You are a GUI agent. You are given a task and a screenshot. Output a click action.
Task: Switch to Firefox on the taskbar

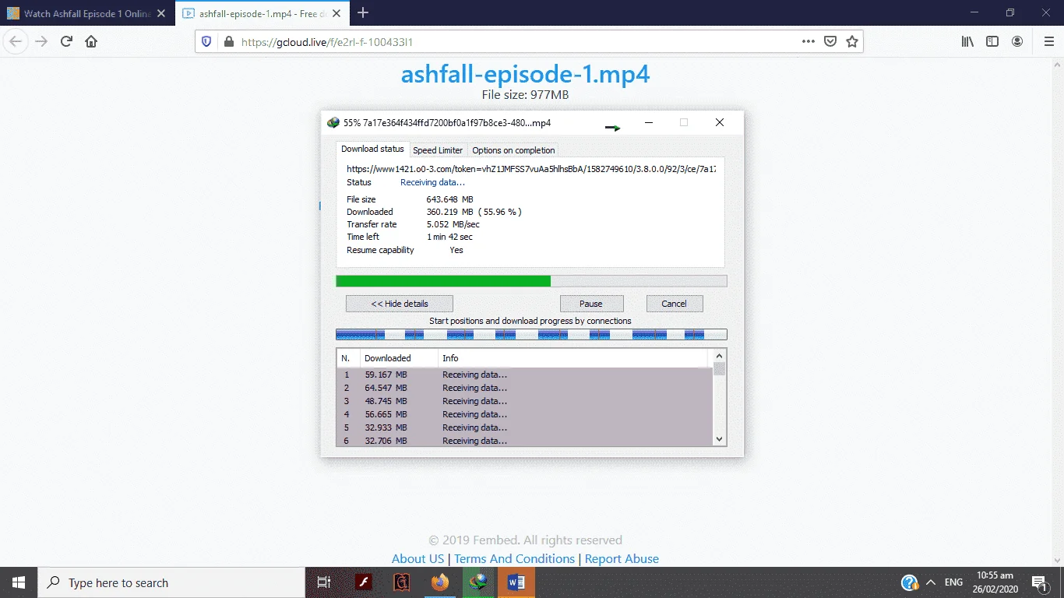(x=440, y=582)
